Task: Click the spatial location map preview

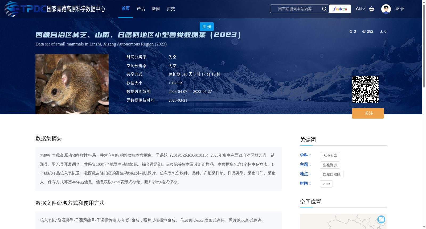Action: tap(343, 222)
